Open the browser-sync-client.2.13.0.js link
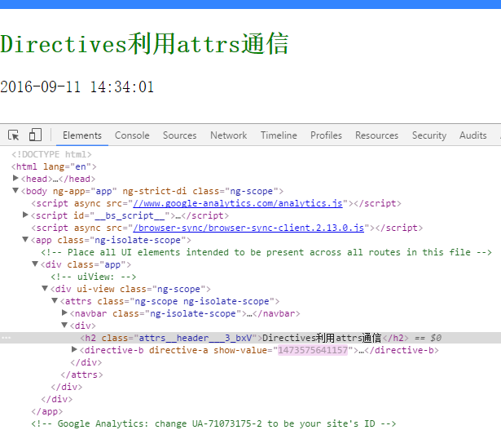 [x=248, y=228]
